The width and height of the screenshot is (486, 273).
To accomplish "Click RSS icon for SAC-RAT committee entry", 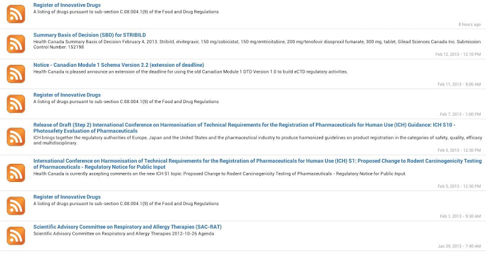I will click(16, 236).
